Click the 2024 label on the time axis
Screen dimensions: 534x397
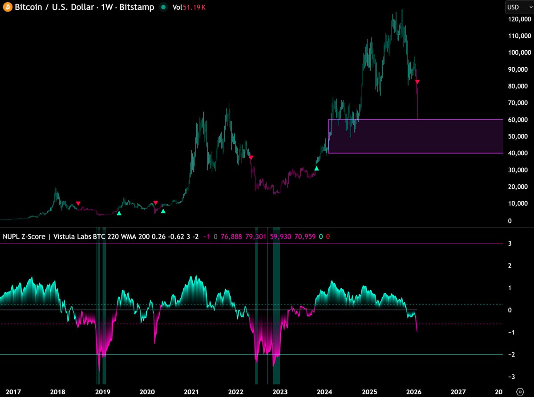[x=324, y=392]
